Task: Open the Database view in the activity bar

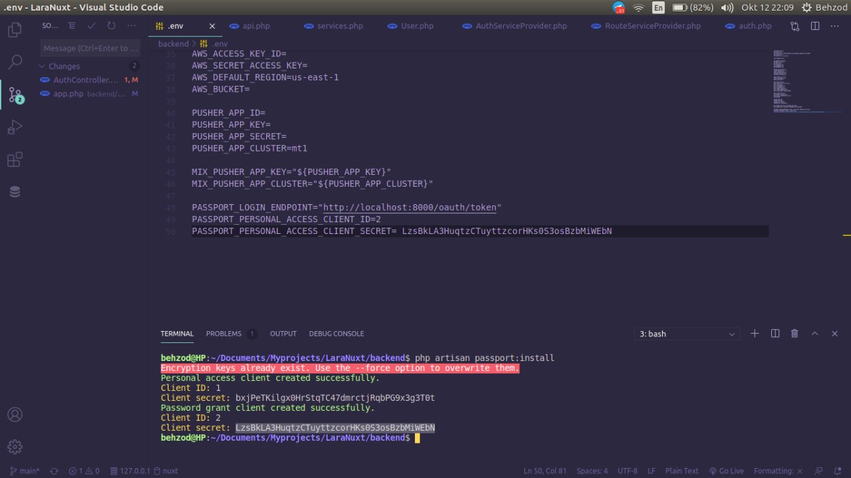Action: 15,192
